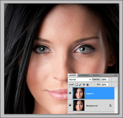The image size is (123, 118).
Task: Toggle lock transparent pixels icon
Action: coord(77,85)
